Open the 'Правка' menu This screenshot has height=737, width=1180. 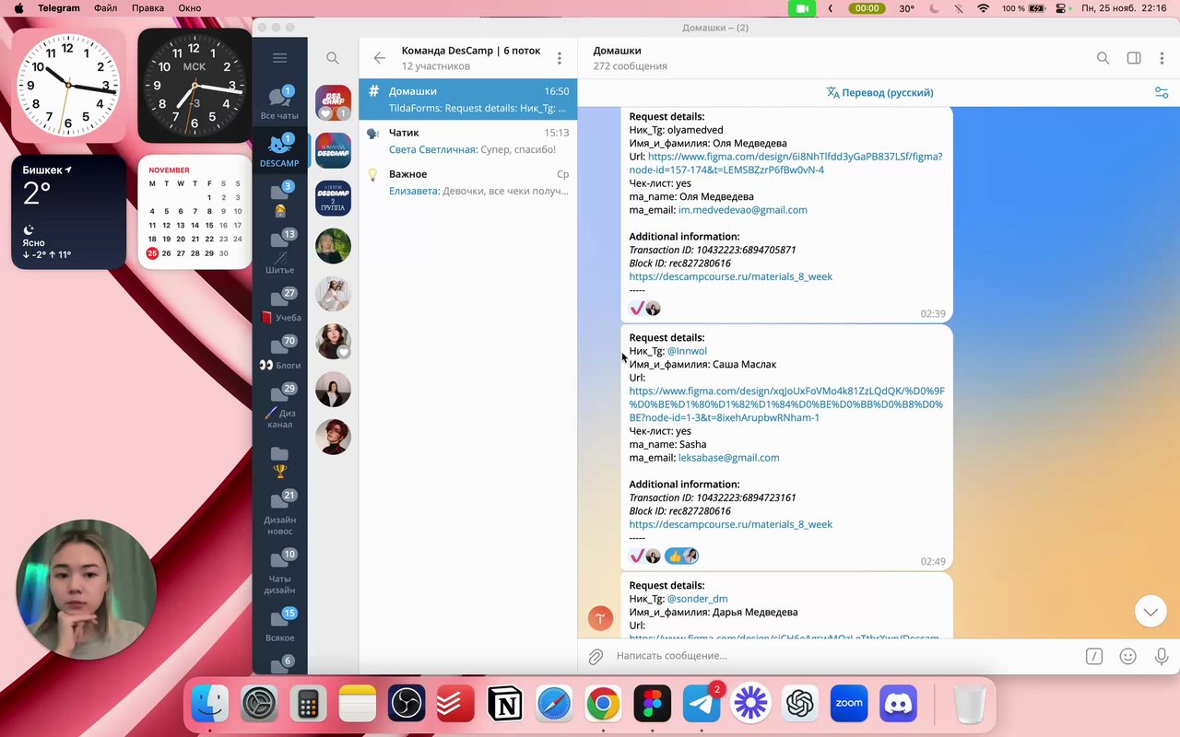pos(147,8)
